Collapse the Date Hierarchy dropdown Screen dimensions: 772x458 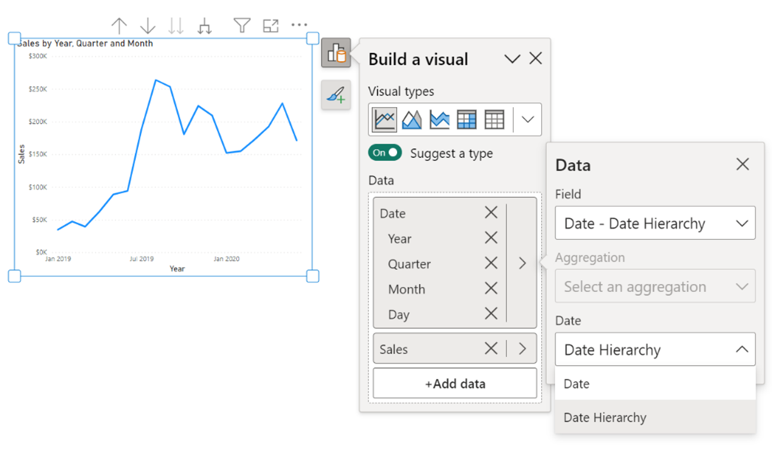tap(655, 349)
